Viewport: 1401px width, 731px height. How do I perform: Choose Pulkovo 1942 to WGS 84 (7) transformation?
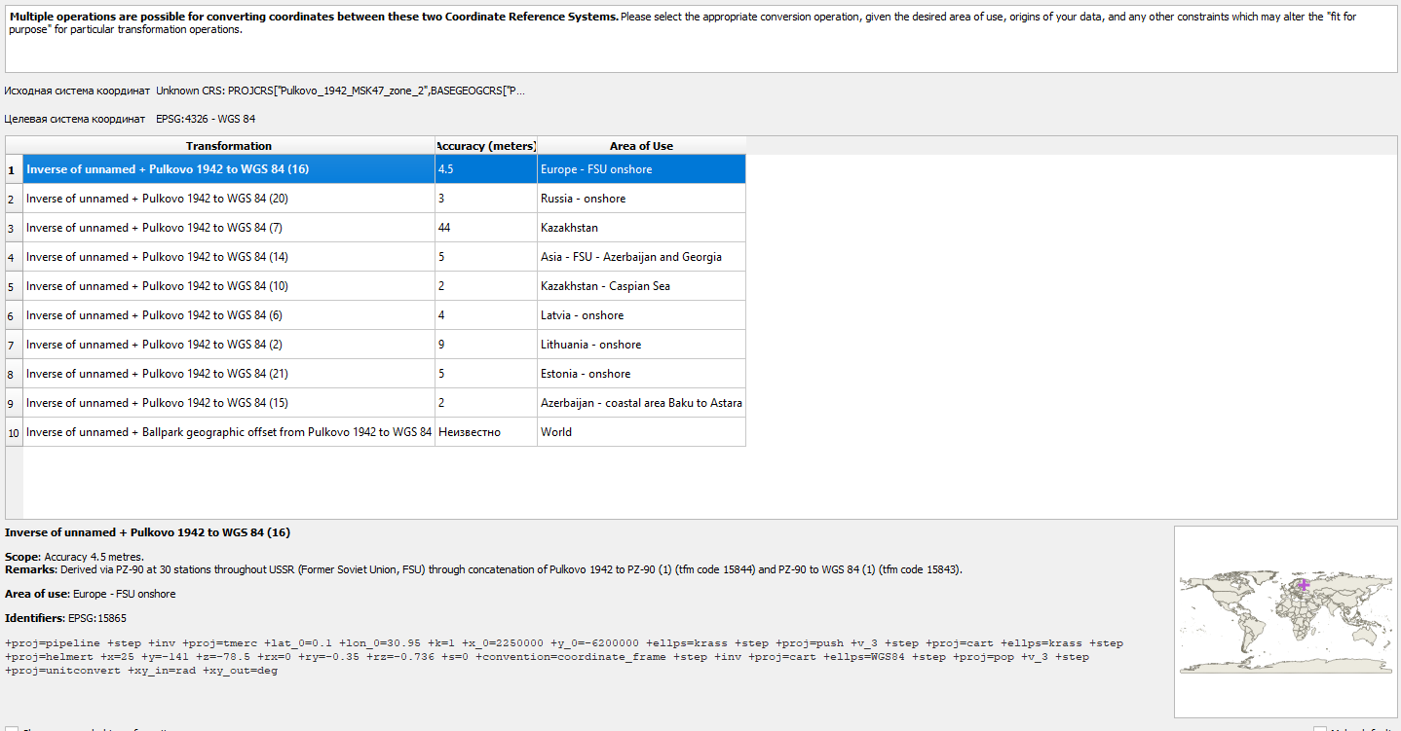(x=229, y=228)
